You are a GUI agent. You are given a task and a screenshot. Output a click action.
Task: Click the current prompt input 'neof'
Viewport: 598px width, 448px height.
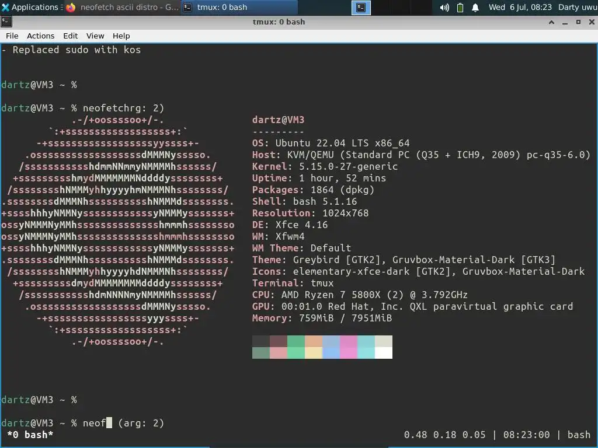[x=94, y=423]
